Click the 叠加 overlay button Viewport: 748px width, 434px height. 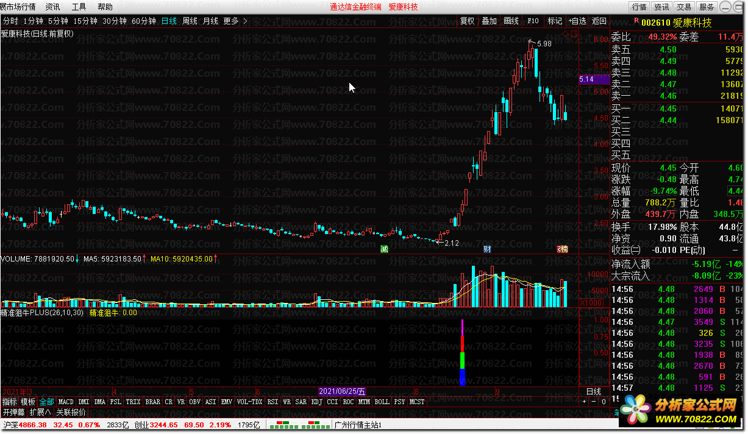click(x=490, y=21)
